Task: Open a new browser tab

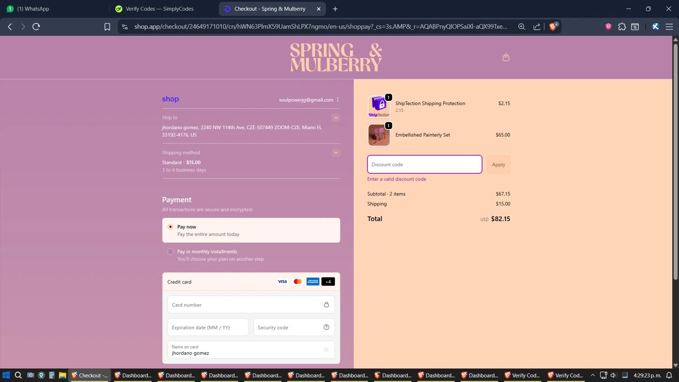Action: point(335,9)
